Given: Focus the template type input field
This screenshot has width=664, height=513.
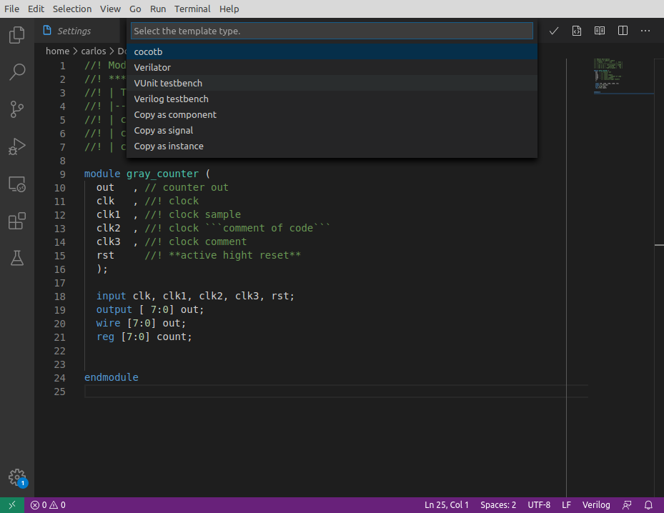Looking at the screenshot, I should (x=332, y=31).
